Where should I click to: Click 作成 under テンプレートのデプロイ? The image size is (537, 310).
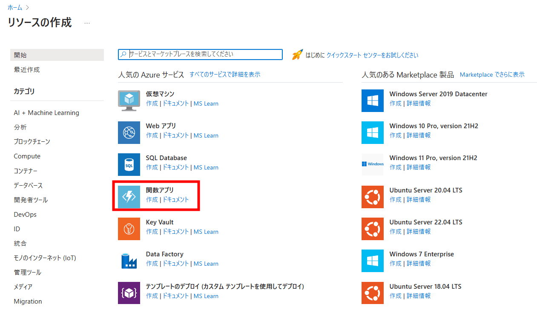(152, 296)
